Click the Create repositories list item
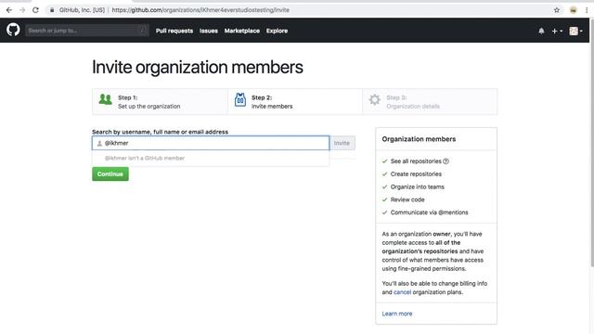The width and height of the screenshot is (594, 334). tap(416, 174)
